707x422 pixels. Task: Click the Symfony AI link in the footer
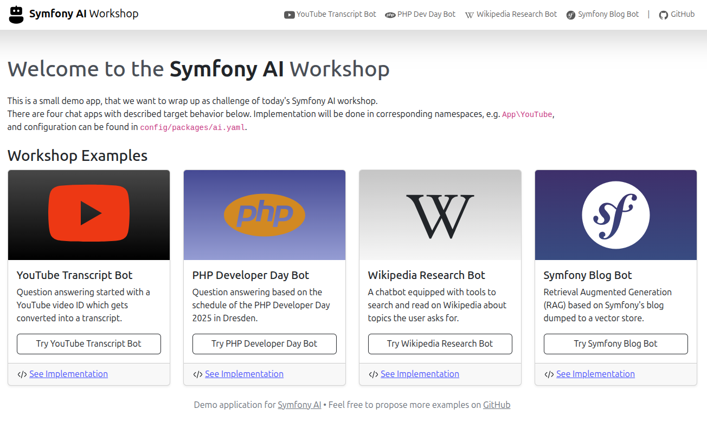click(299, 405)
